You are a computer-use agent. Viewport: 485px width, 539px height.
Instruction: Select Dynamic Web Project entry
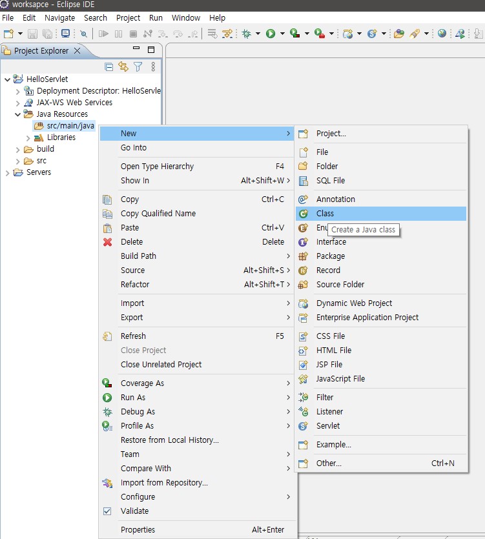click(381, 303)
